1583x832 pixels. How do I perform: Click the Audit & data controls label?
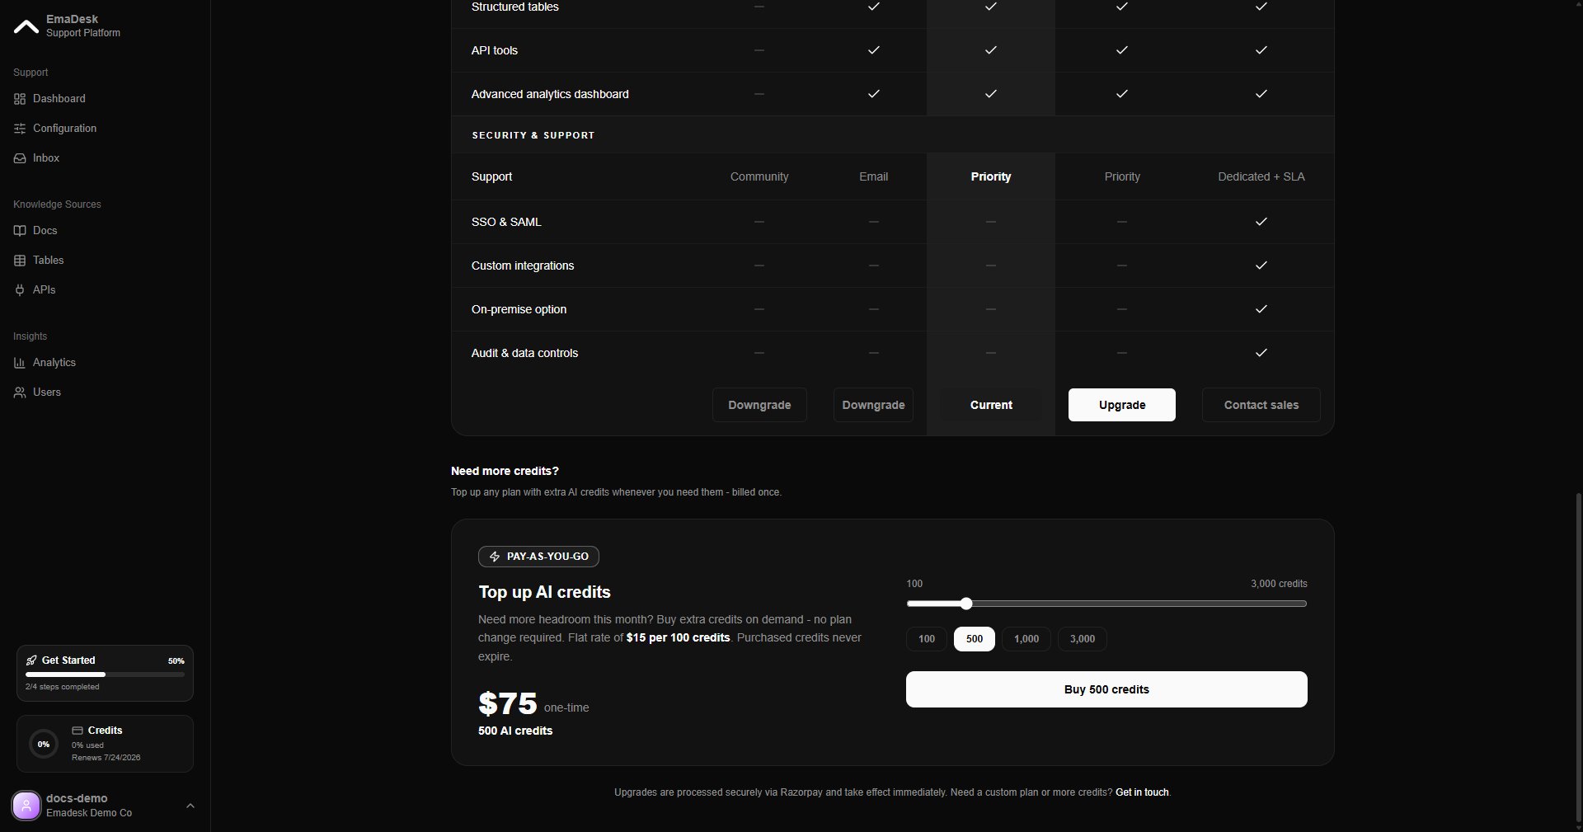524,353
